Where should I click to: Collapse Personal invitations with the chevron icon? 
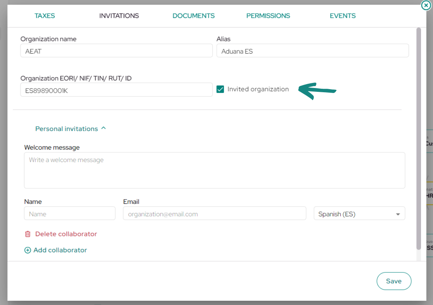(x=104, y=128)
